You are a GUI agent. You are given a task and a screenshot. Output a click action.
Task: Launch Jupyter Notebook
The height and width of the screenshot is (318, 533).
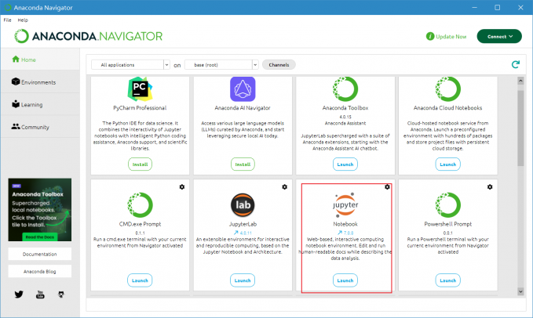tap(345, 280)
